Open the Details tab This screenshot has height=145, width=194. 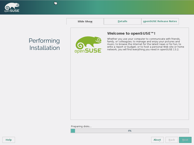point(123,21)
